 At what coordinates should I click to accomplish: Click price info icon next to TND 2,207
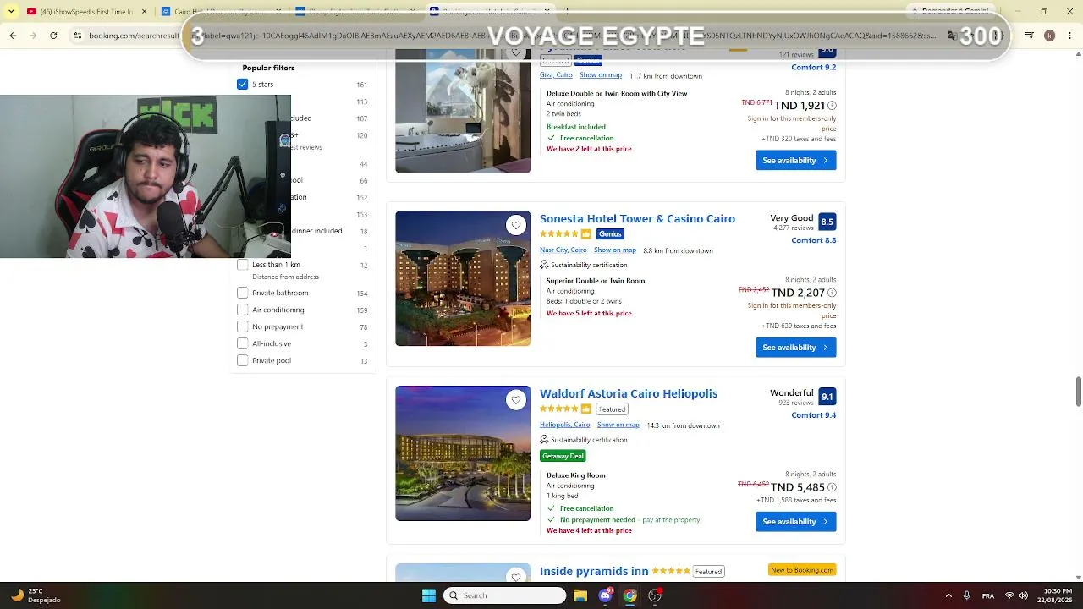pos(832,293)
